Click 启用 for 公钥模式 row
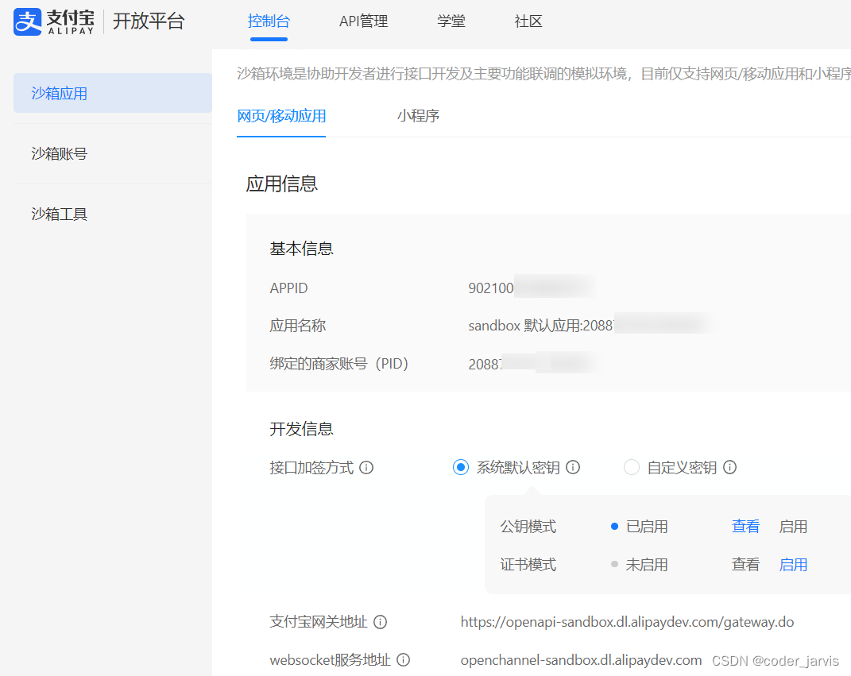Viewport: 851px width, 676px height. coord(793,526)
